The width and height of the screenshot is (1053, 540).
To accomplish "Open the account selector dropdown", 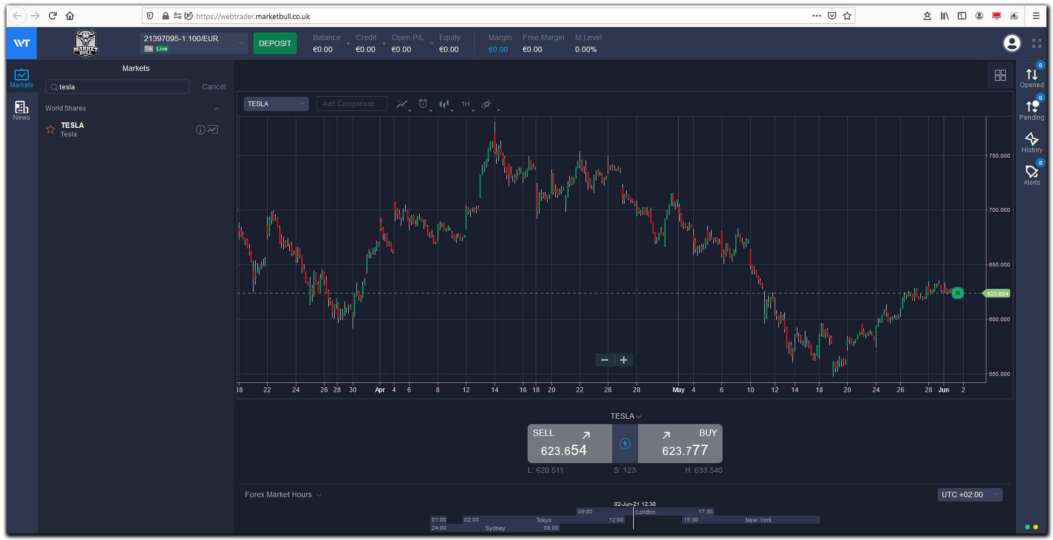I will coord(194,43).
